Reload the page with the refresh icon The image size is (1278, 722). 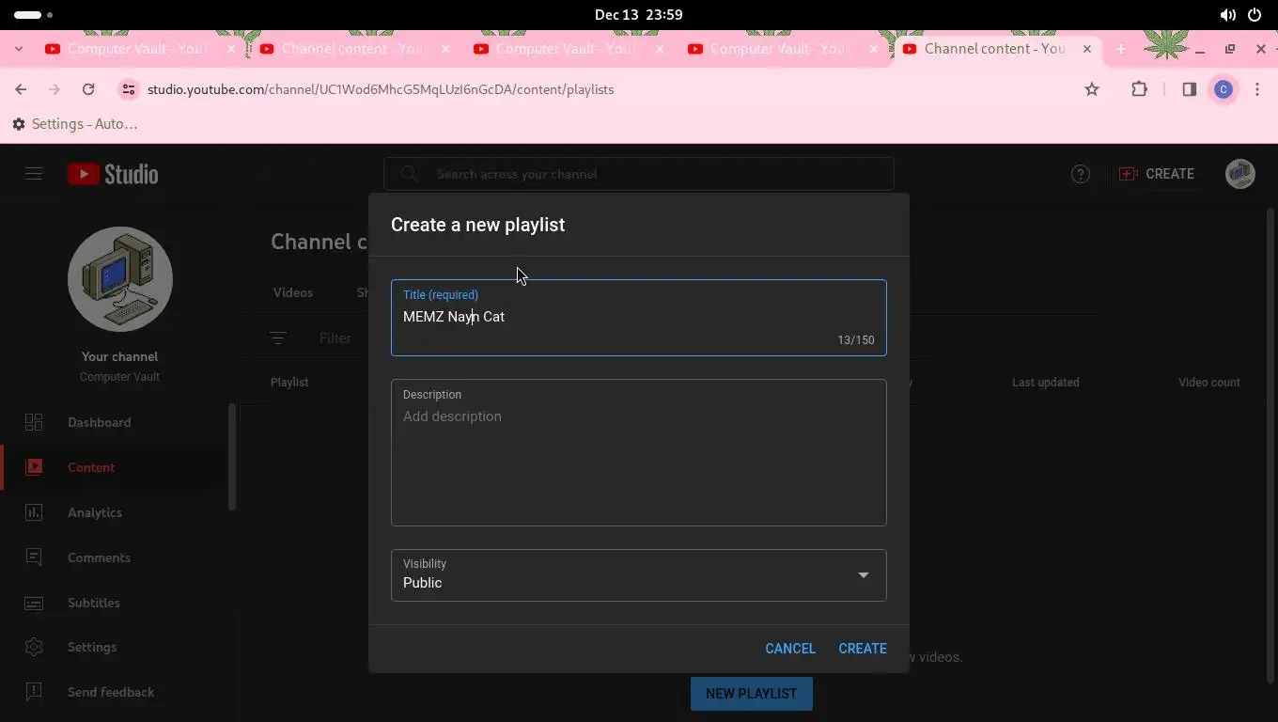point(88,89)
